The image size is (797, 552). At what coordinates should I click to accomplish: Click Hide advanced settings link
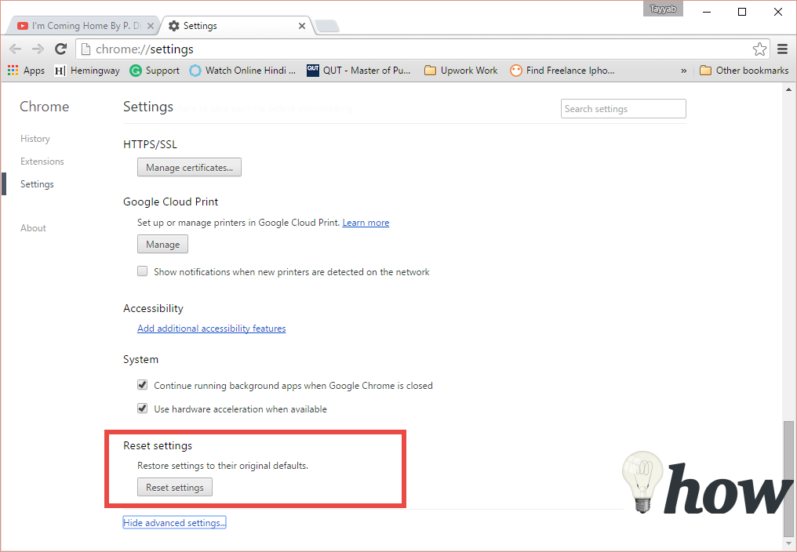tap(174, 522)
